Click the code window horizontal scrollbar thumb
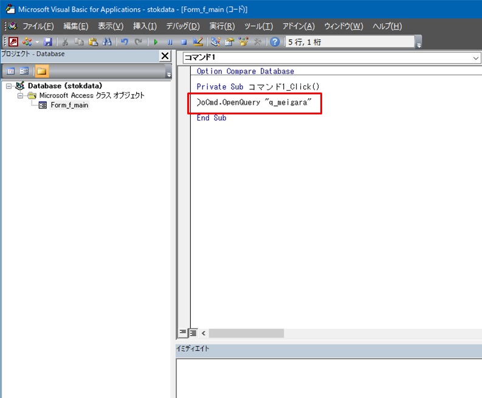Image resolution: width=482 pixels, height=398 pixels. click(246, 333)
